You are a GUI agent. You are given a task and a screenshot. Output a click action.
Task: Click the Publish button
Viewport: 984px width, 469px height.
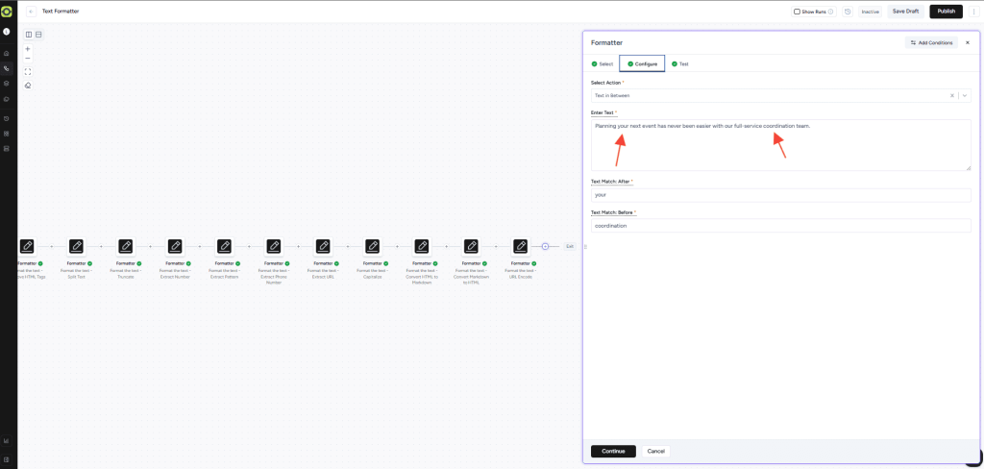pyautogui.click(x=946, y=12)
